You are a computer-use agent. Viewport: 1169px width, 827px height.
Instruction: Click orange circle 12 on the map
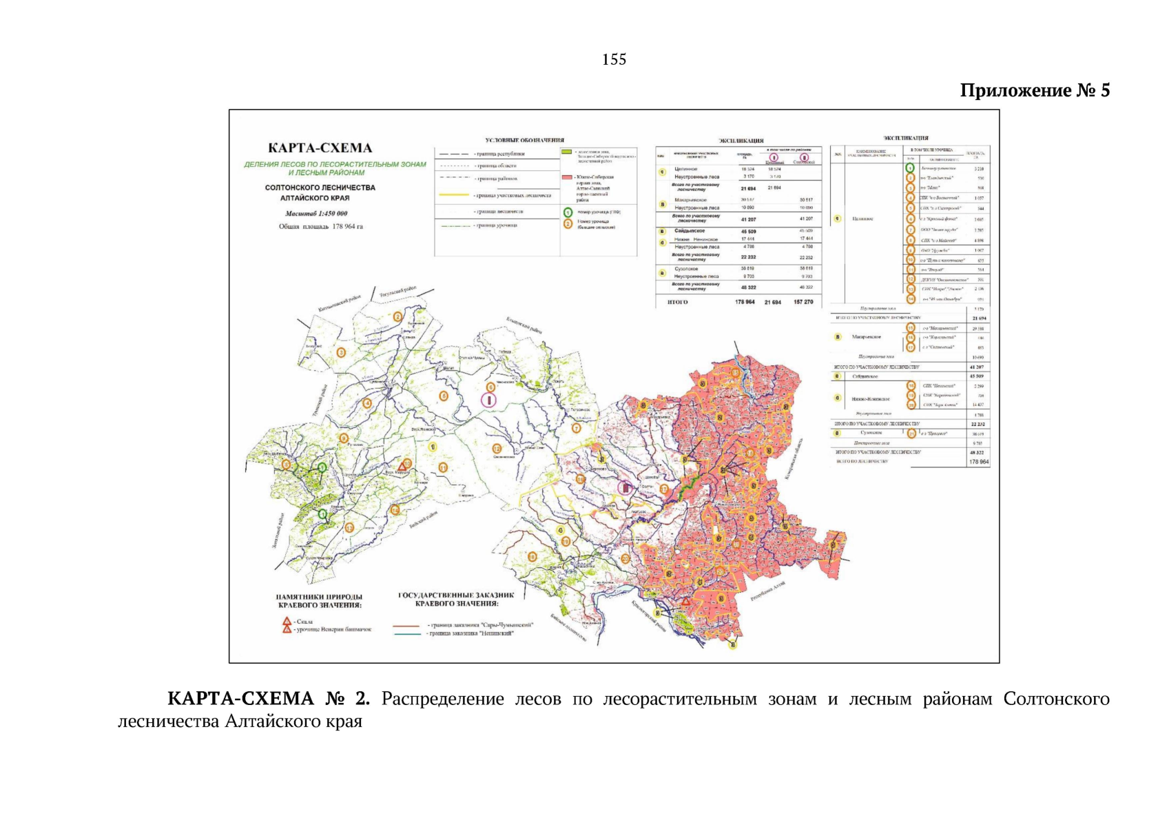click(496, 449)
